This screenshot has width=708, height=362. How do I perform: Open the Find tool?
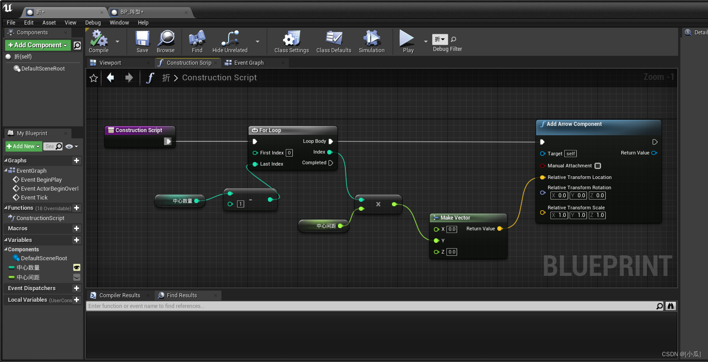197,41
